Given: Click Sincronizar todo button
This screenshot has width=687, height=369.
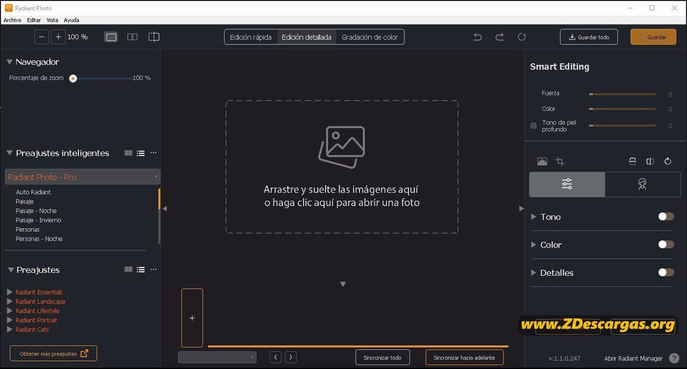Looking at the screenshot, I should (x=382, y=357).
